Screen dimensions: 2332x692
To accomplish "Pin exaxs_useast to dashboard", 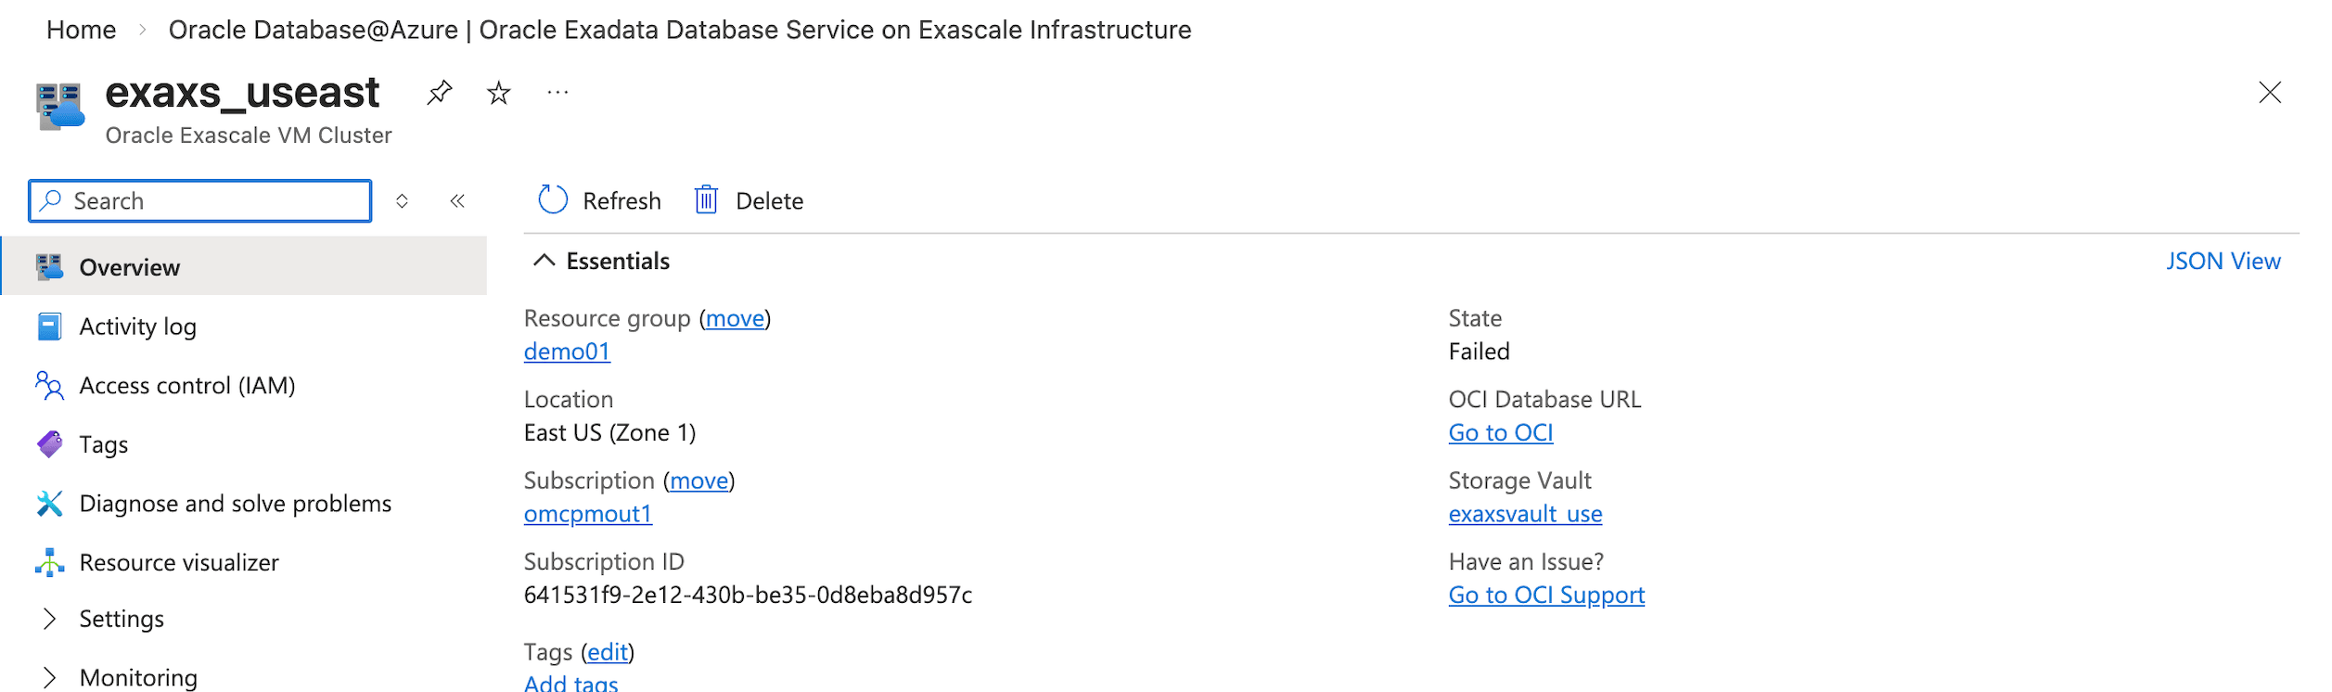I will click(x=438, y=93).
